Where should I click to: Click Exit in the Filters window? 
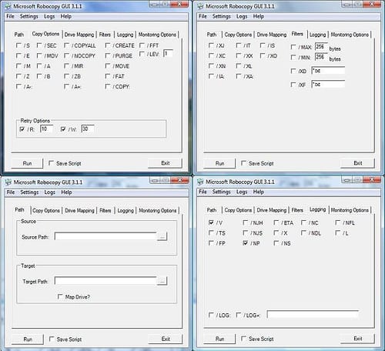click(358, 163)
